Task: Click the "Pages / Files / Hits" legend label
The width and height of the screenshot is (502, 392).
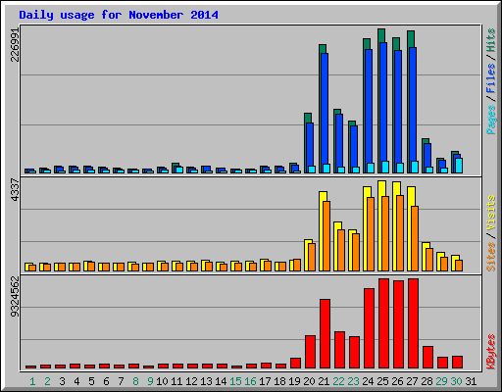Action: (491, 81)
